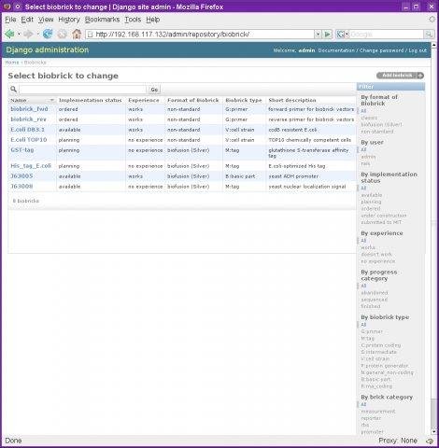
Task: Click the browser Forward arrow
Action: (x=28, y=34)
